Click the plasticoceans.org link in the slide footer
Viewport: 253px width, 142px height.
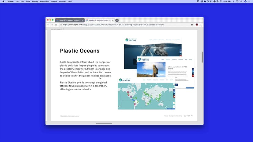(x=69, y=116)
